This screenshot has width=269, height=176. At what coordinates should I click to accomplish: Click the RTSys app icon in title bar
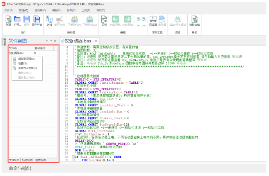point(4,4)
